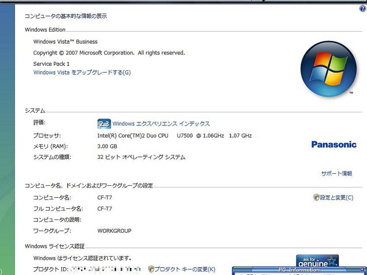
Task: Click the Panasonic manufacturer logo
Action: [334, 144]
